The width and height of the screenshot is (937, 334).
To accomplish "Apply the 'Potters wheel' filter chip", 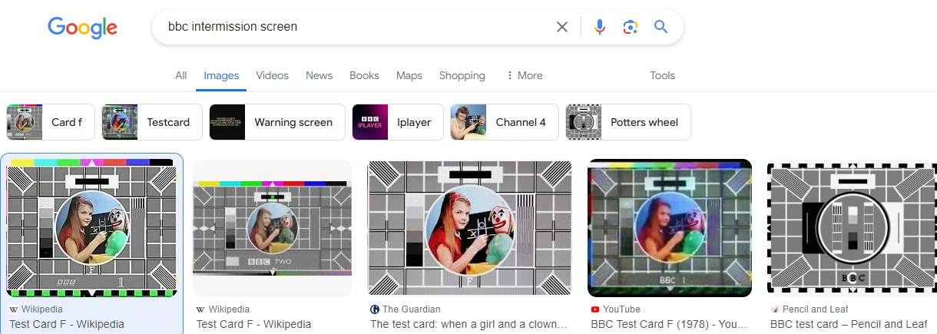I will (628, 122).
